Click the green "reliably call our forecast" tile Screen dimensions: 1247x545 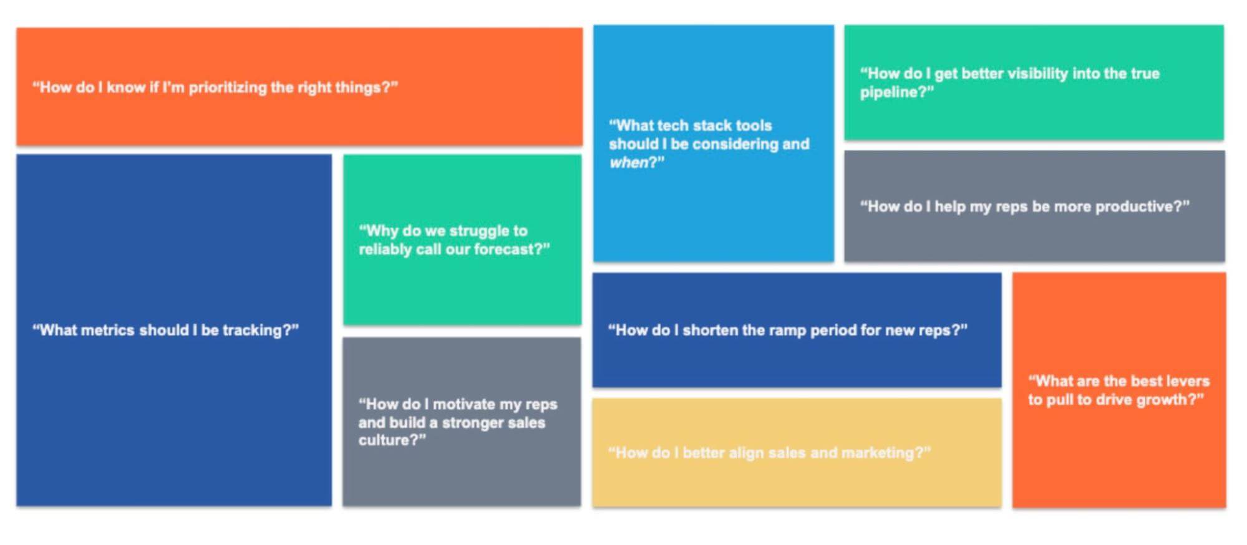tap(462, 240)
